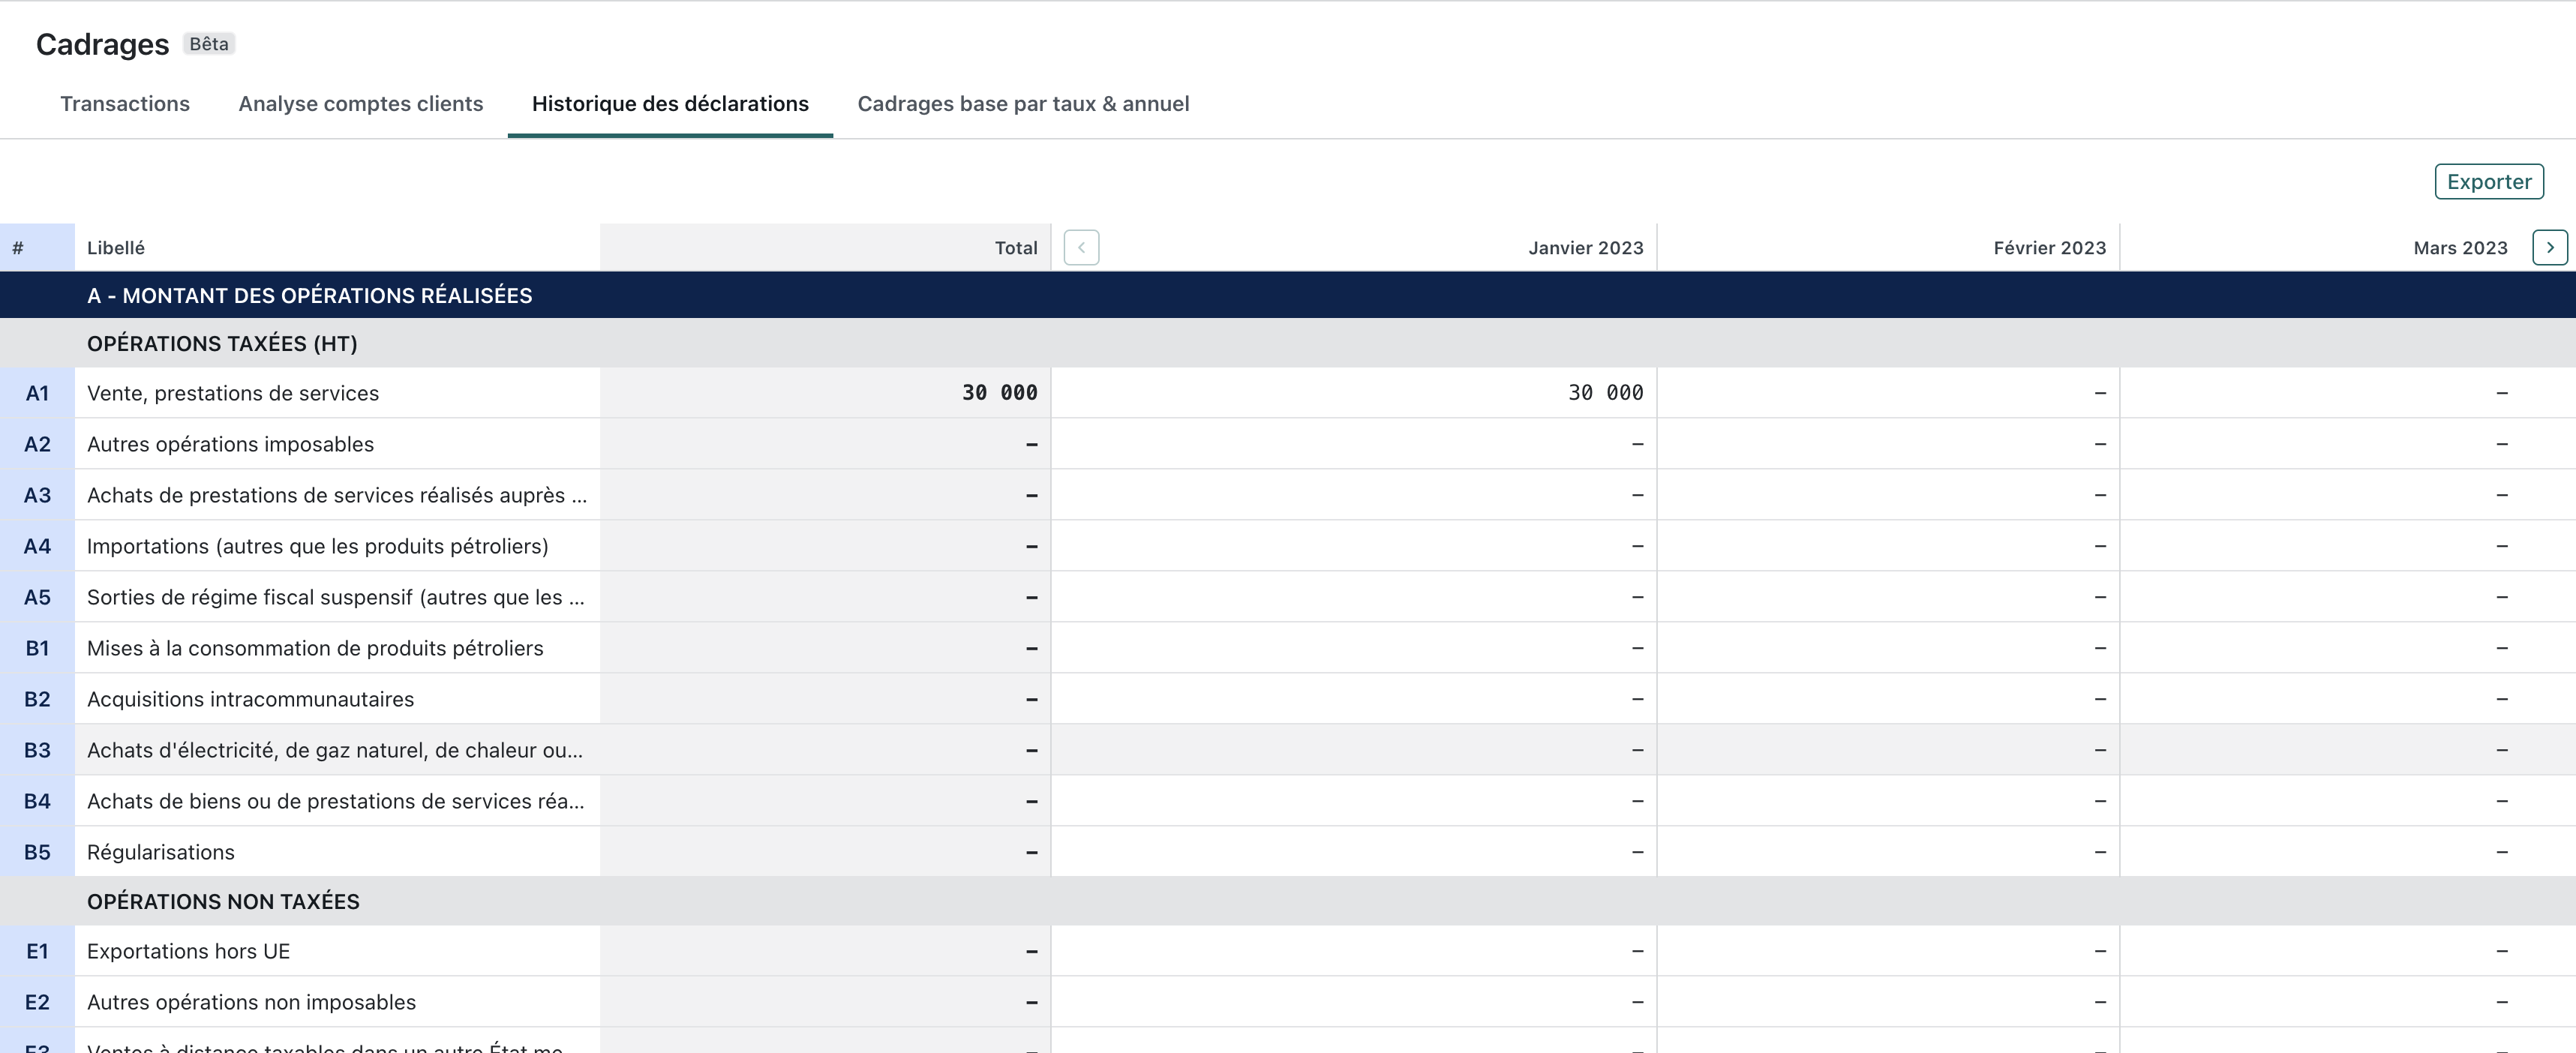Open Cadrages base par taux & annuel tab

click(1022, 103)
